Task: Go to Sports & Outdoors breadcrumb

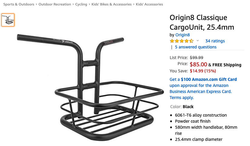Action: 19,4
